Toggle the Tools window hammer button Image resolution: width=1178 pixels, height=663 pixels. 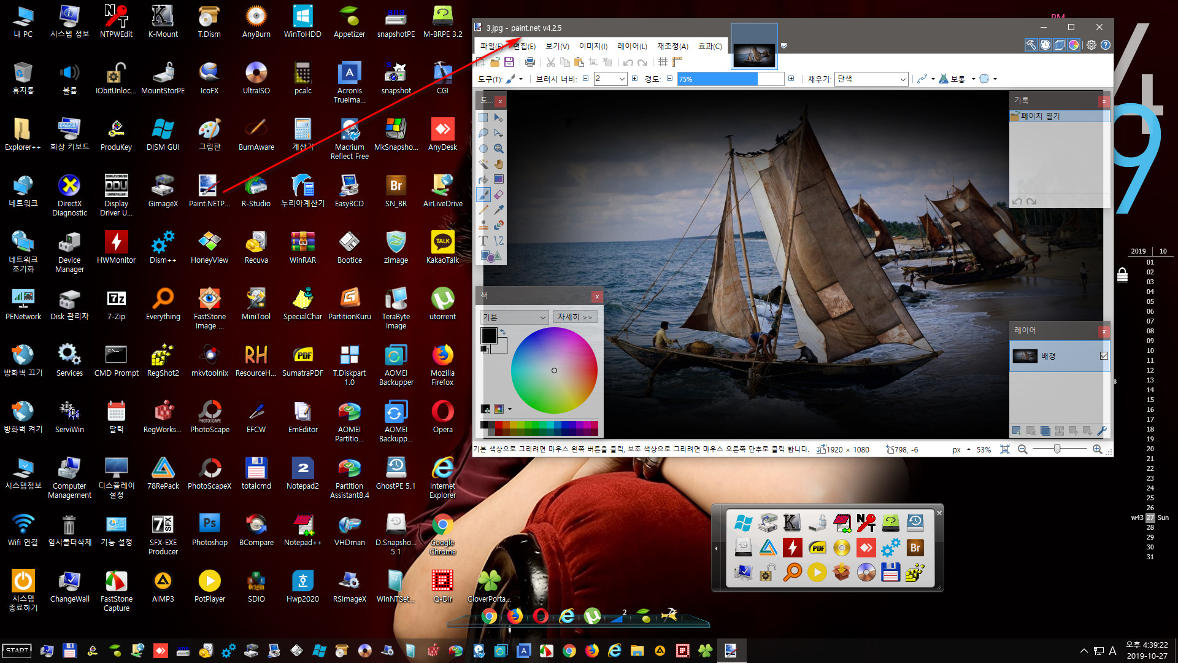tap(1031, 45)
